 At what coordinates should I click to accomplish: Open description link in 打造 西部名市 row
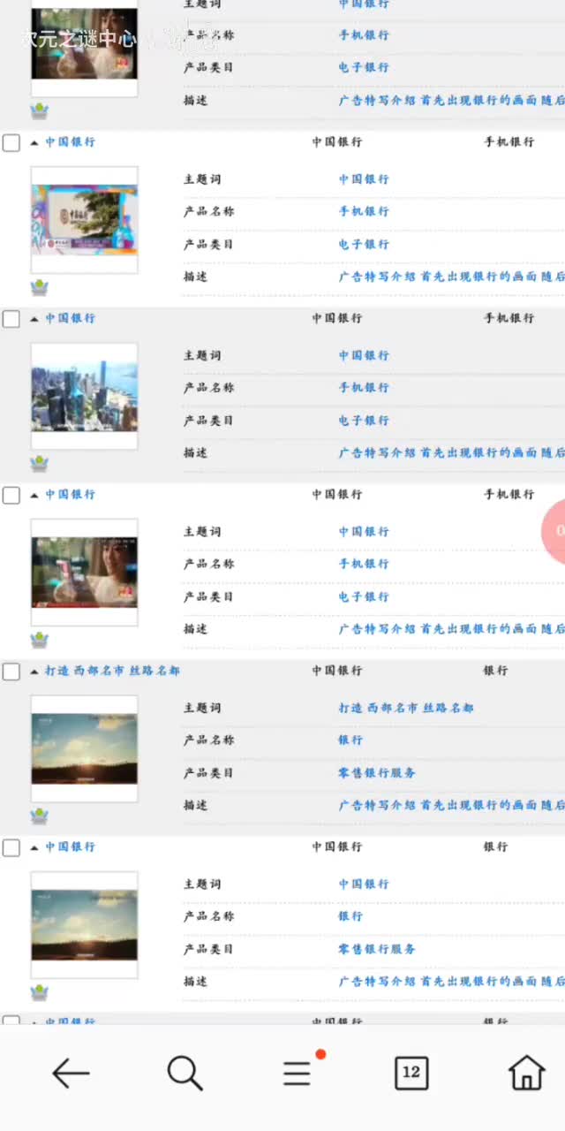coord(451,805)
